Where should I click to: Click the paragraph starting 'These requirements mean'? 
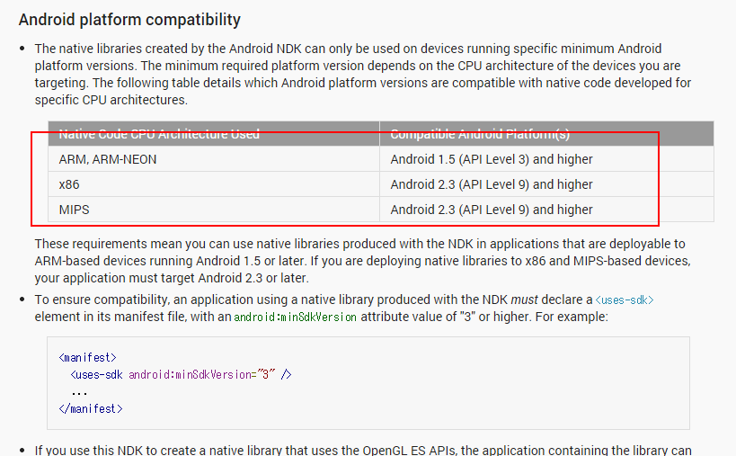pos(362,261)
